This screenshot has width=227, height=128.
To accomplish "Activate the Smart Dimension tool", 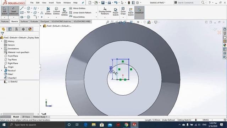I will [x=13, y=11].
